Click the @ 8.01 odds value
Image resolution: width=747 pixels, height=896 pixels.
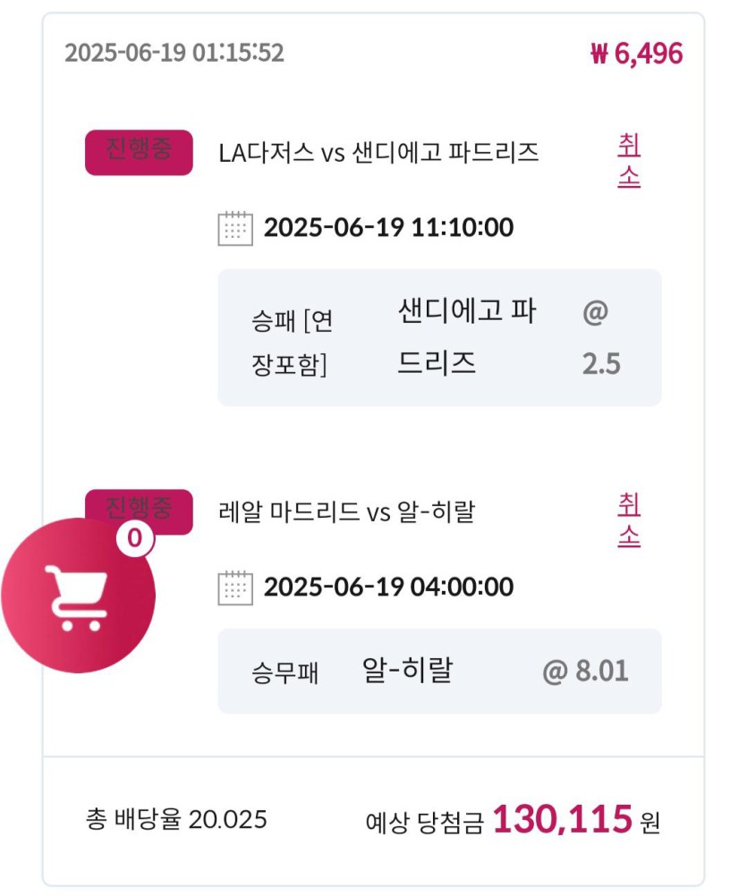click(x=585, y=671)
